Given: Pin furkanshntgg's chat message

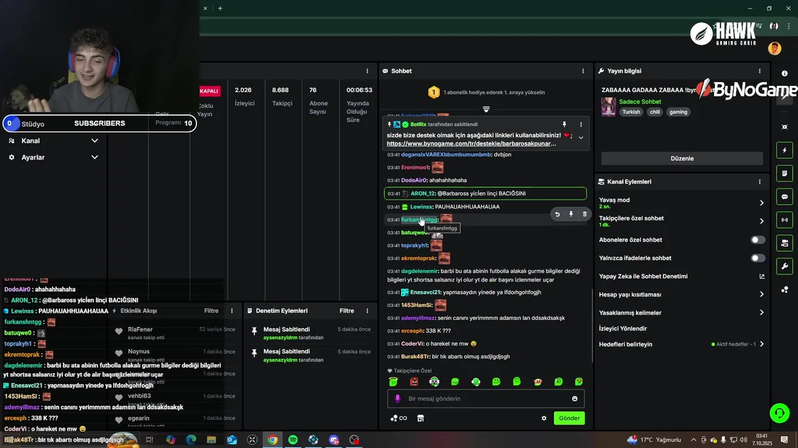Looking at the screenshot, I should 570,214.
